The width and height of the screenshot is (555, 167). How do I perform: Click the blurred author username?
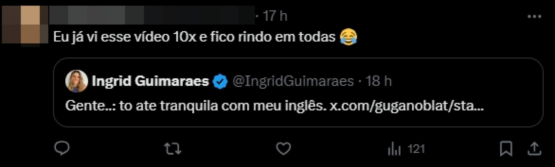point(152,15)
